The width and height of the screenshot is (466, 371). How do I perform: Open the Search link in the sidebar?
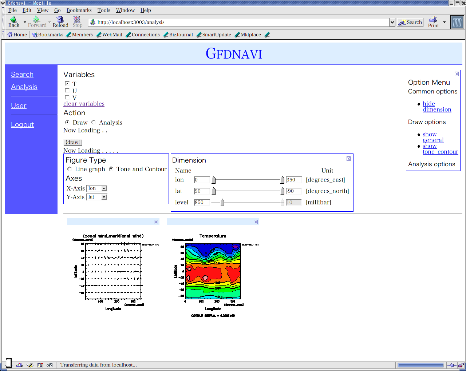22,74
